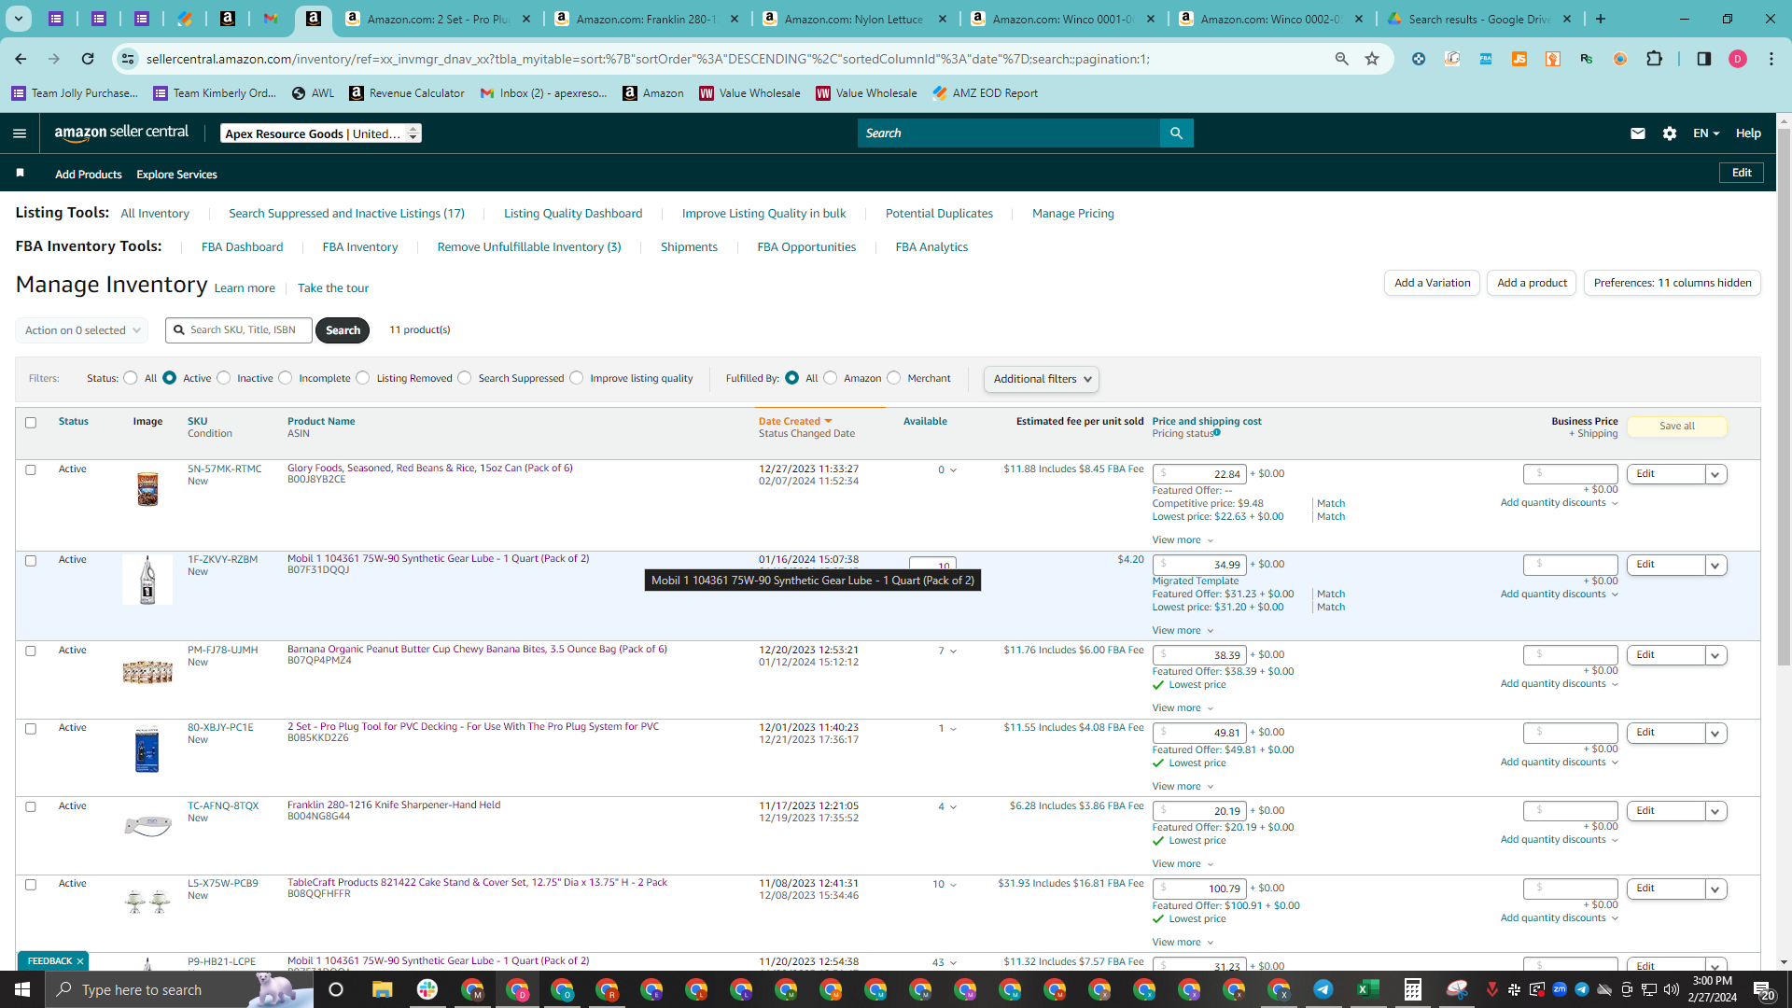Click Add a product button

pyautogui.click(x=1532, y=283)
